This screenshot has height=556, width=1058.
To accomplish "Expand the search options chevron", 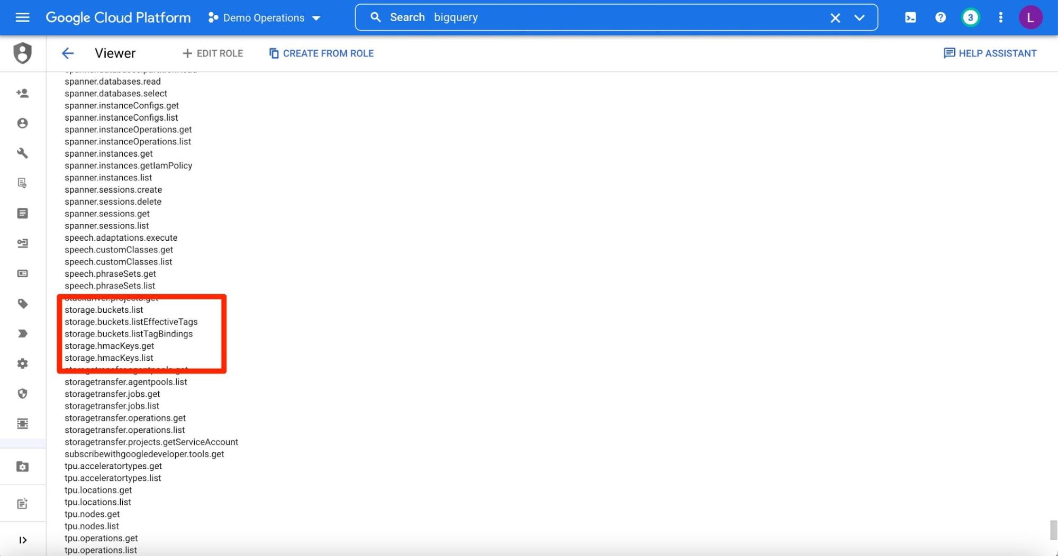I will 860,17.
